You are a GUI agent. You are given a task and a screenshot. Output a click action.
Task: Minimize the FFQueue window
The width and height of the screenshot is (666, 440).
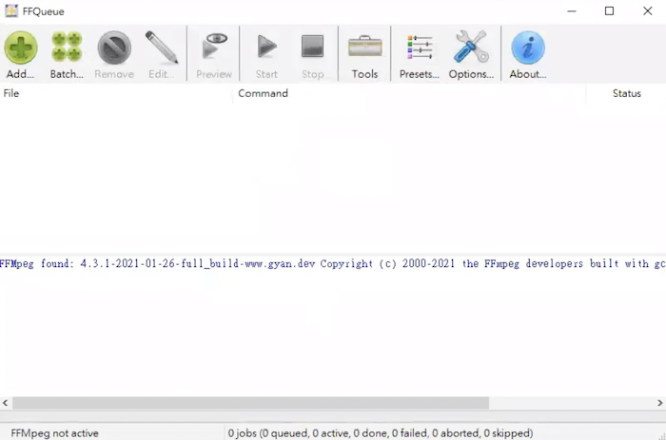click(x=572, y=11)
